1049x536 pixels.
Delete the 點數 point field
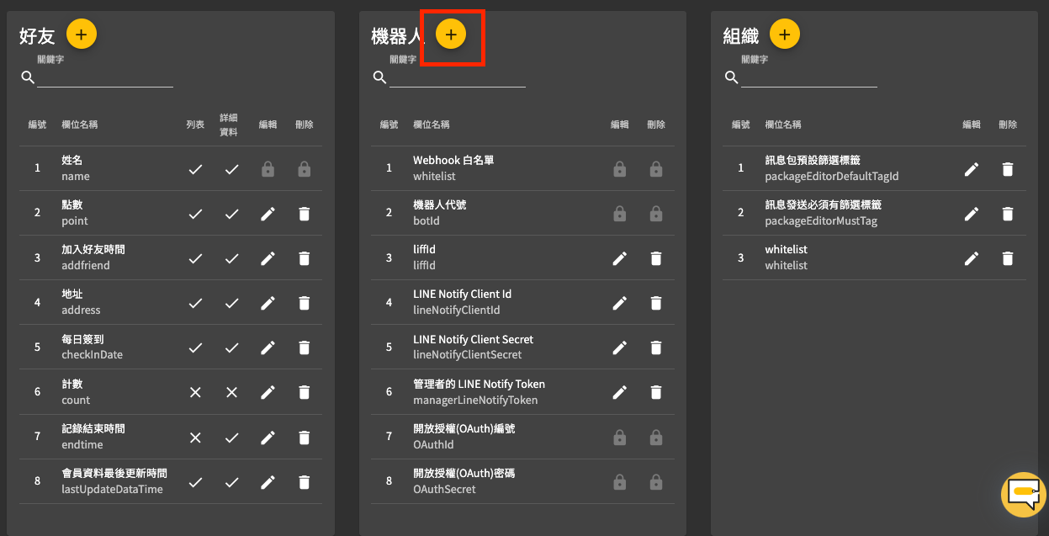pos(305,214)
